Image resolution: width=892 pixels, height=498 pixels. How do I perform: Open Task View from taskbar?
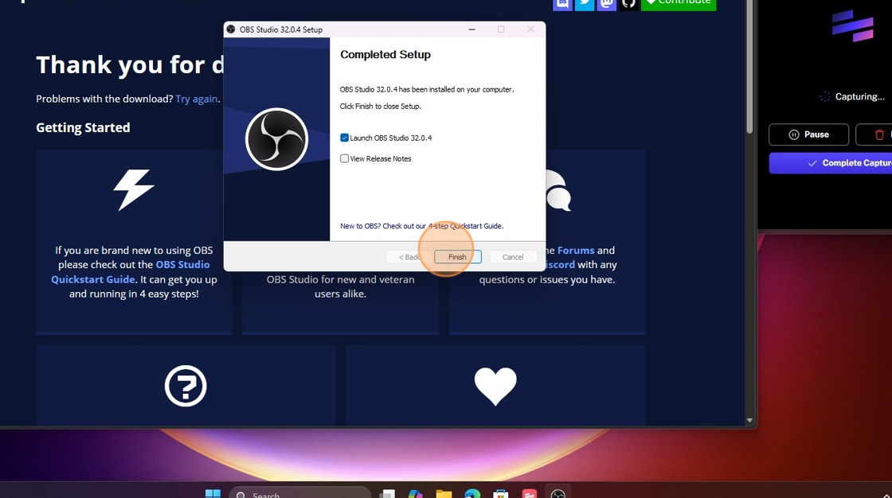click(x=387, y=493)
